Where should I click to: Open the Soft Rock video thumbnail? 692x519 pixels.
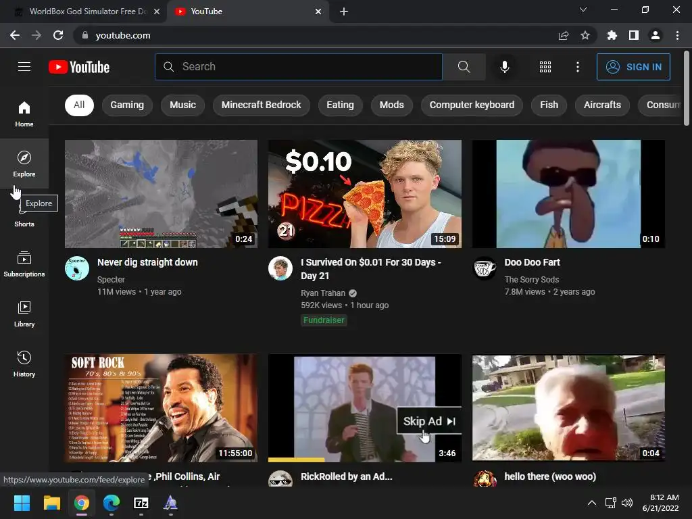point(161,407)
